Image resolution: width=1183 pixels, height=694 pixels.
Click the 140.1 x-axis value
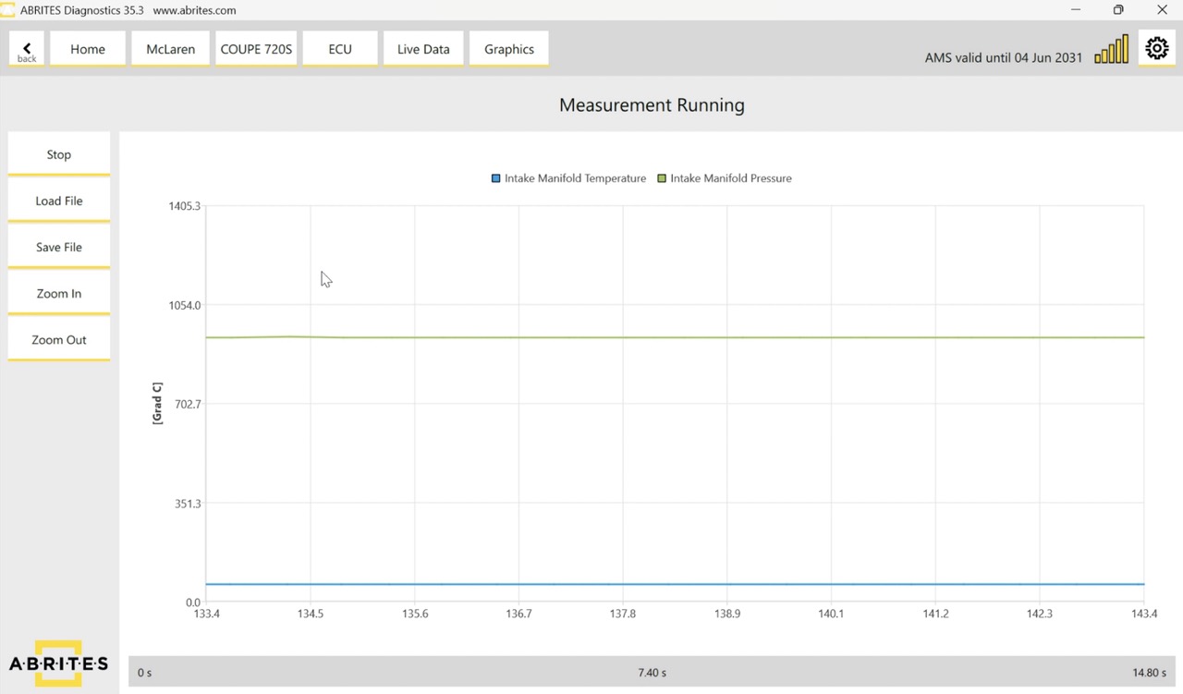(831, 614)
